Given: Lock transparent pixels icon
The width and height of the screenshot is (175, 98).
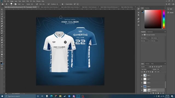Looking at the screenshot, I should [144, 72].
